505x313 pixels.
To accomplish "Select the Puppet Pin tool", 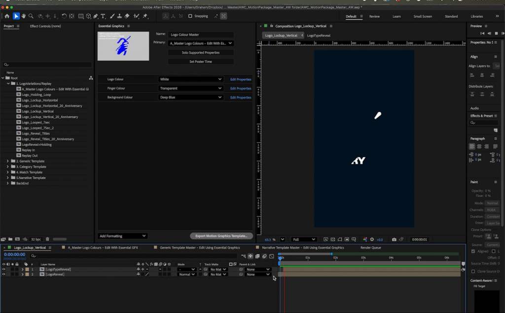I will [x=145, y=16].
